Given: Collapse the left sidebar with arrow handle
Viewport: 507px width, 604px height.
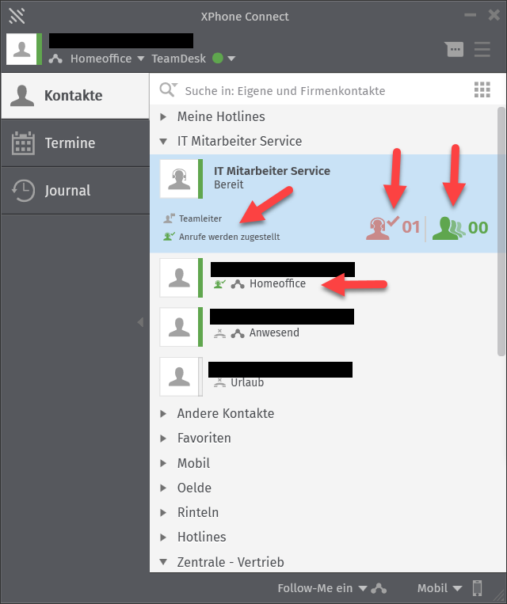Looking at the screenshot, I should (x=140, y=321).
